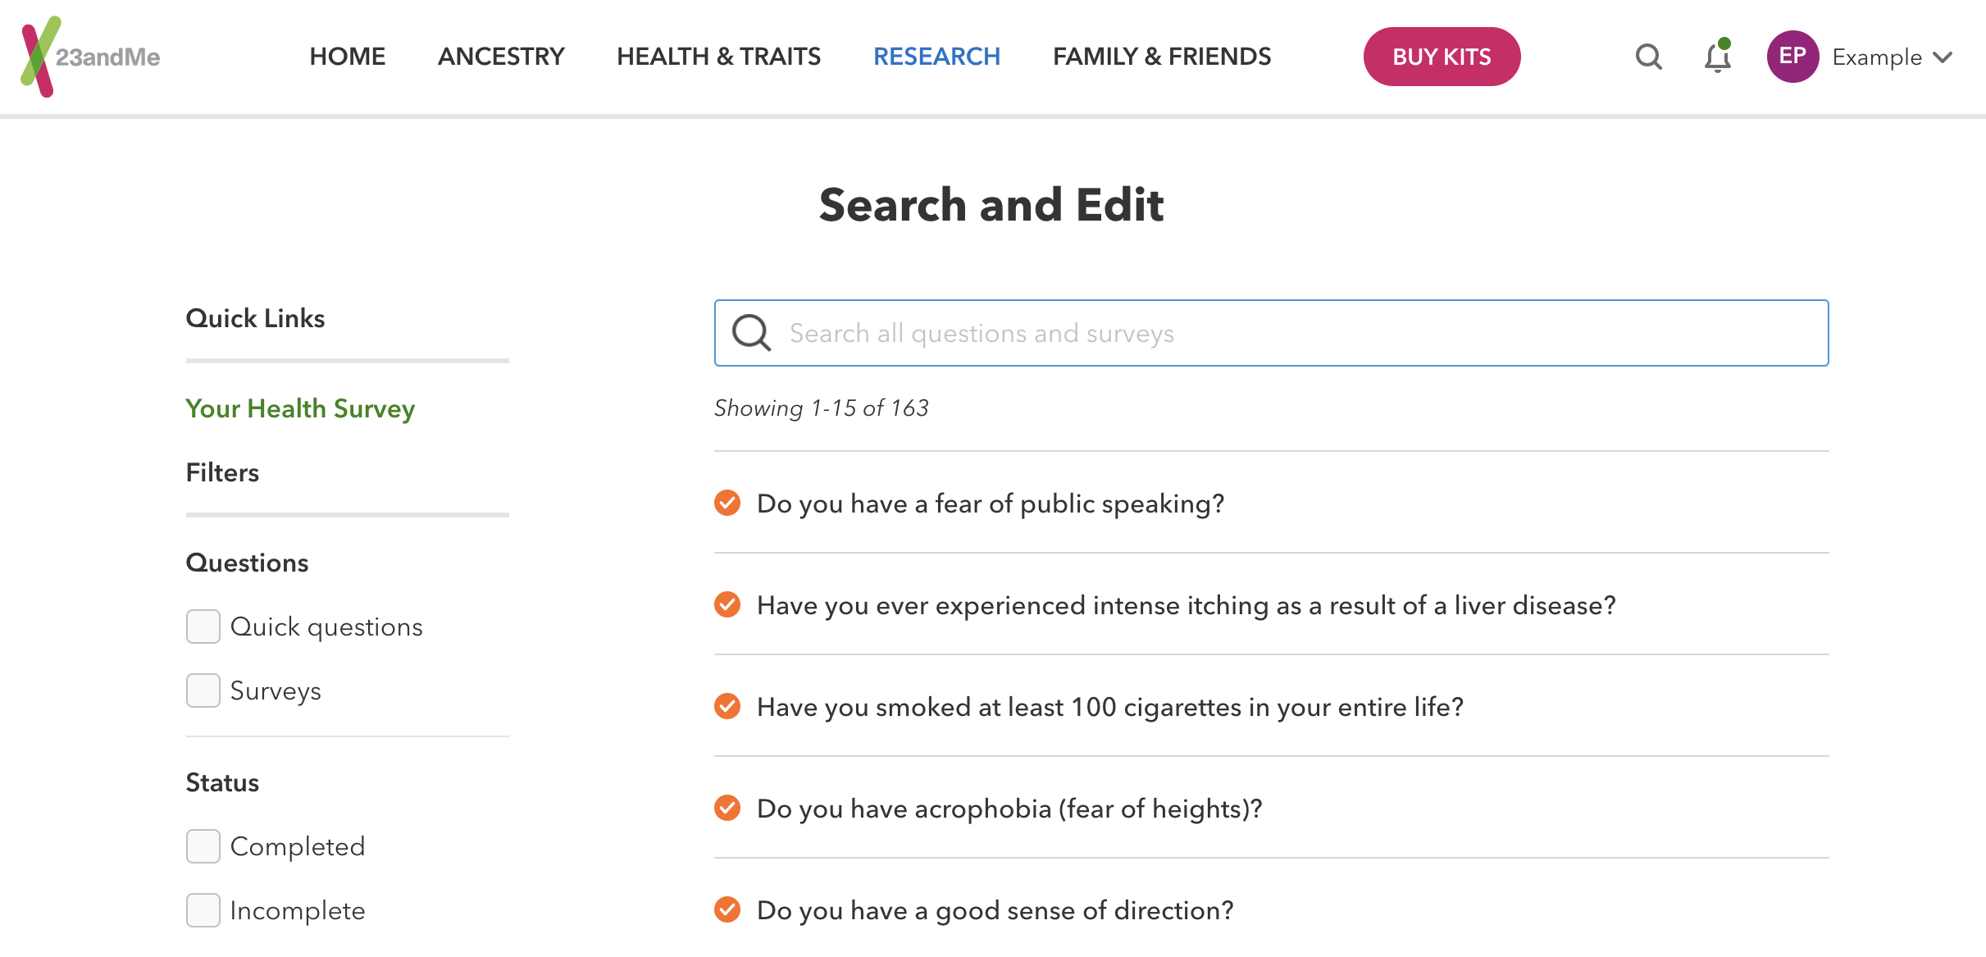Open the liver disease itching question
The image size is (1986, 957).
pyautogui.click(x=1187, y=605)
